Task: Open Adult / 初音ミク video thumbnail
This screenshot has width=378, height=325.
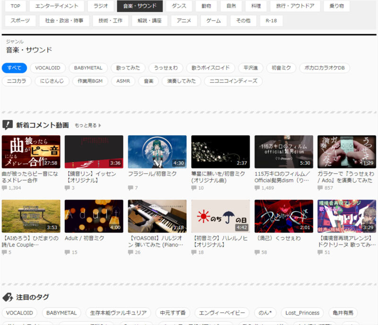Action: tap(94, 216)
